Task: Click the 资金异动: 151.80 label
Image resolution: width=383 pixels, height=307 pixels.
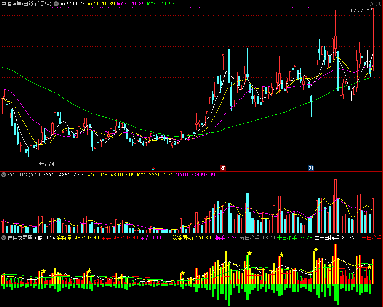Action: (x=192, y=238)
